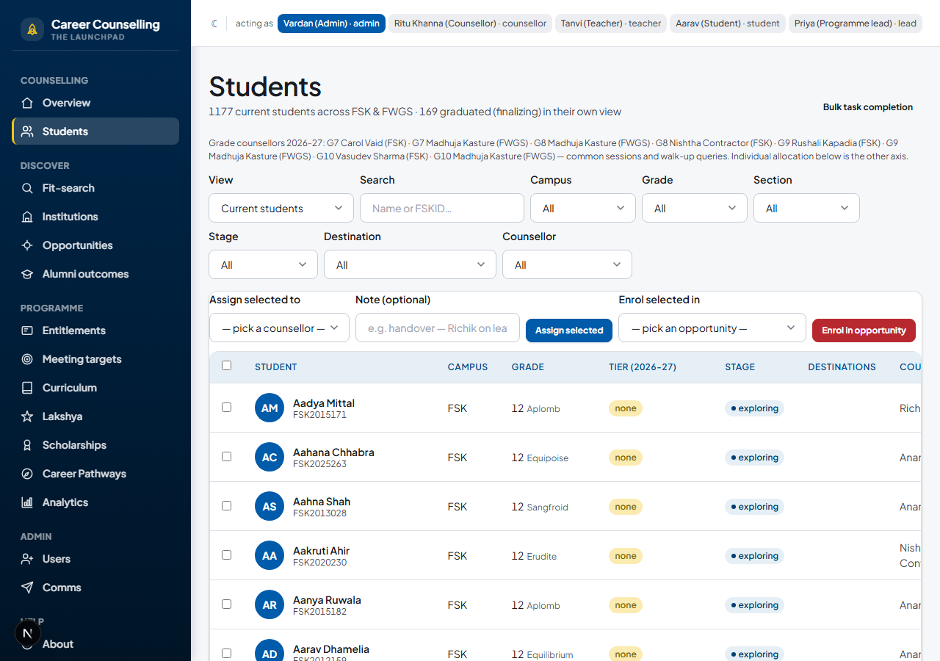
Task: Click the STUDENT column header
Action: click(x=276, y=367)
